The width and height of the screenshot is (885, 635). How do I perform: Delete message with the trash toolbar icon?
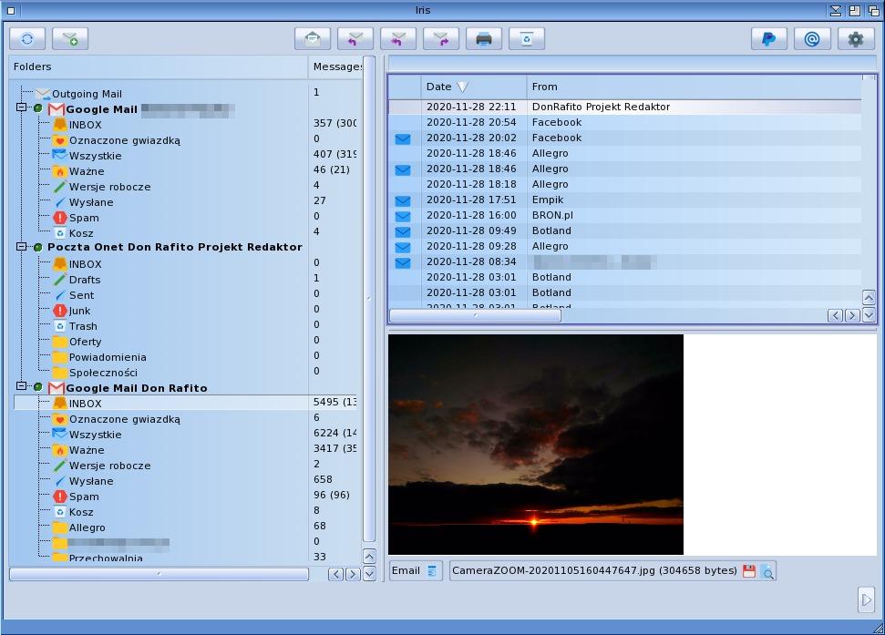pos(527,39)
